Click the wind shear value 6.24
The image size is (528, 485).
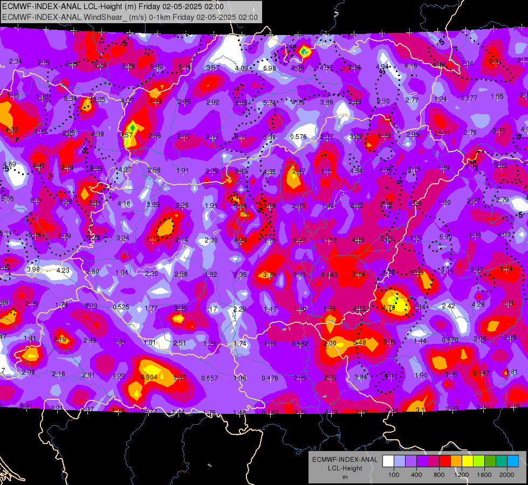[x=416, y=238]
